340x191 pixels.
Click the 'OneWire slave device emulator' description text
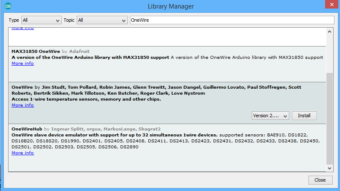(115, 135)
